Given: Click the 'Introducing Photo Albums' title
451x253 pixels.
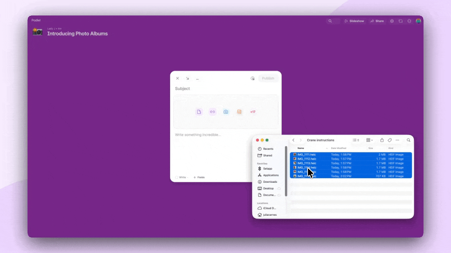Looking at the screenshot, I should 78,34.
